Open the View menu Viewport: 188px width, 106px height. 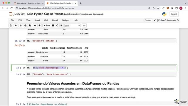[28, 20]
